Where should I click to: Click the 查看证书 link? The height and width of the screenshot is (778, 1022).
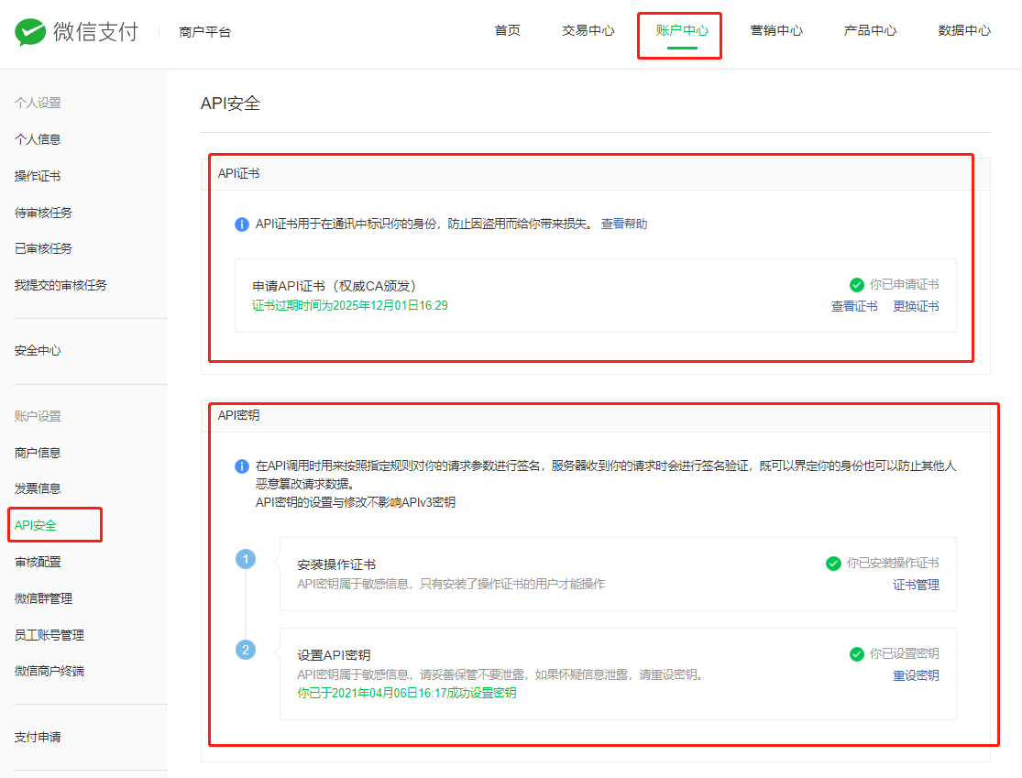coord(854,306)
